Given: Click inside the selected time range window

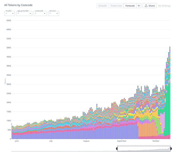Looking at the screenshot, I should (144, 149).
